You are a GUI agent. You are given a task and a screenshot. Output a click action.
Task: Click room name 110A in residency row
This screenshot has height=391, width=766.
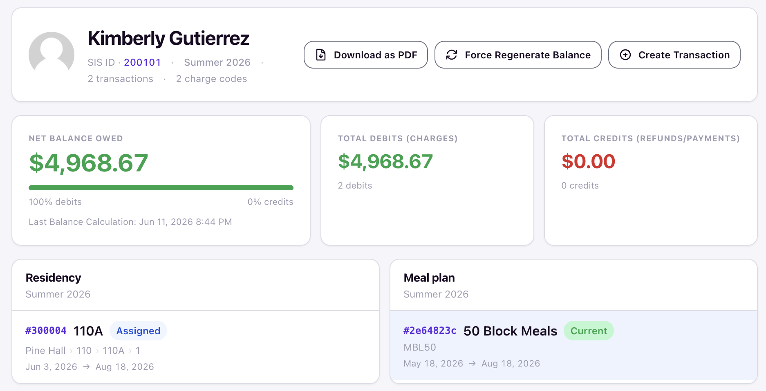[88, 331]
